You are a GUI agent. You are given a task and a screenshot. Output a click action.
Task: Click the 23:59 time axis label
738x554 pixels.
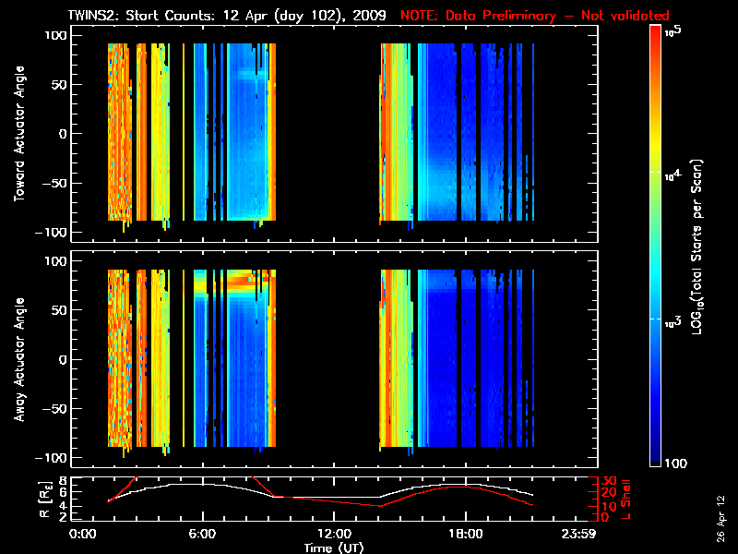[x=581, y=534]
